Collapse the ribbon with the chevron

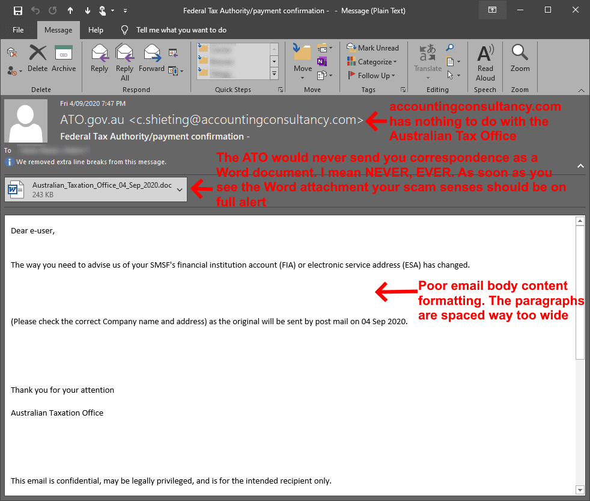coord(582,90)
